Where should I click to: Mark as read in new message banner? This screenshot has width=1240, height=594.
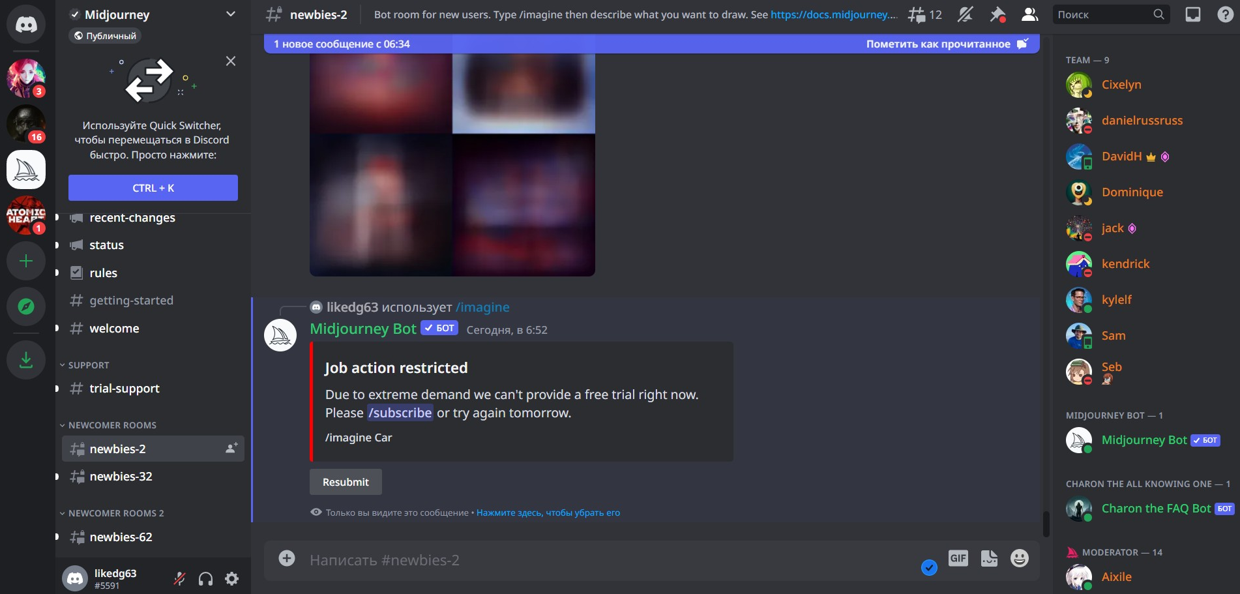(x=947, y=44)
